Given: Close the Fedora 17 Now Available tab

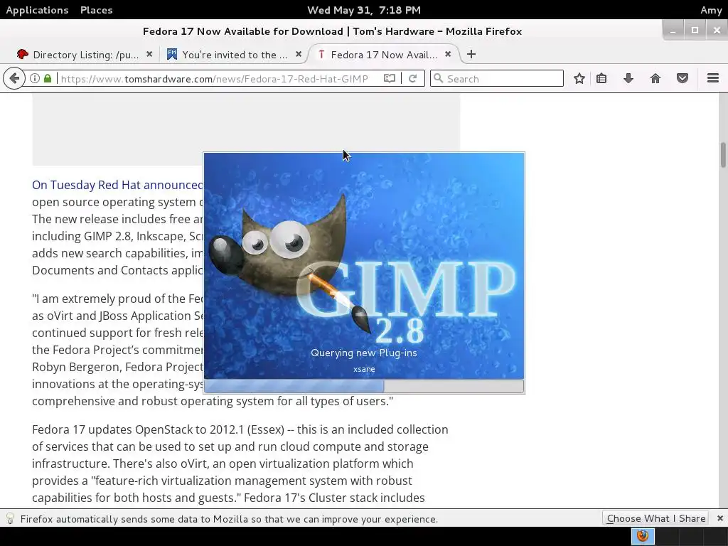Looking at the screenshot, I should point(448,54).
